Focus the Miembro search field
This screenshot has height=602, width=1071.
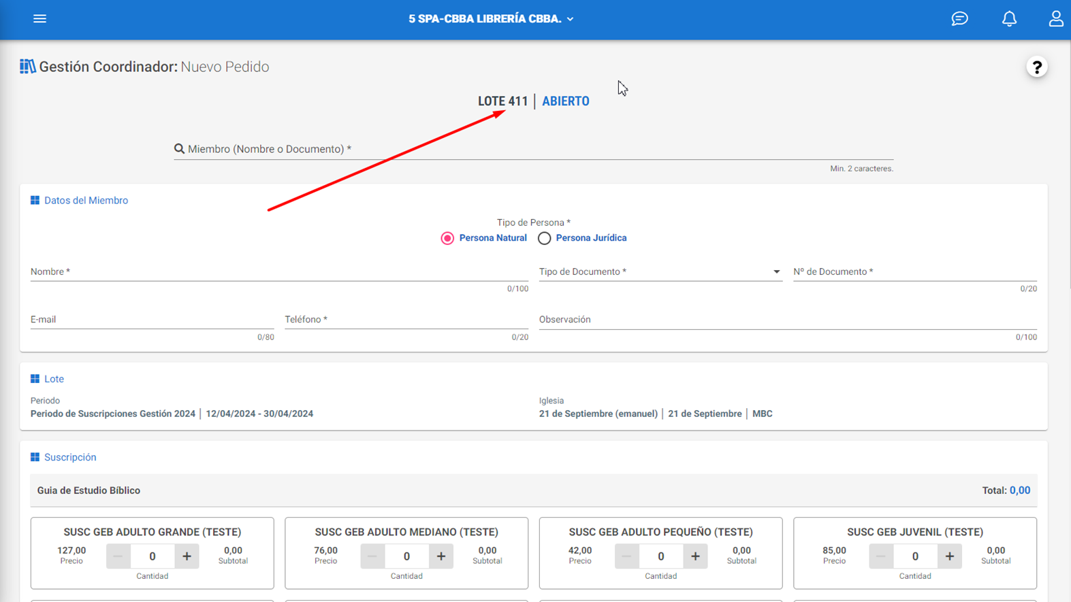pyautogui.click(x=533, y=149)
